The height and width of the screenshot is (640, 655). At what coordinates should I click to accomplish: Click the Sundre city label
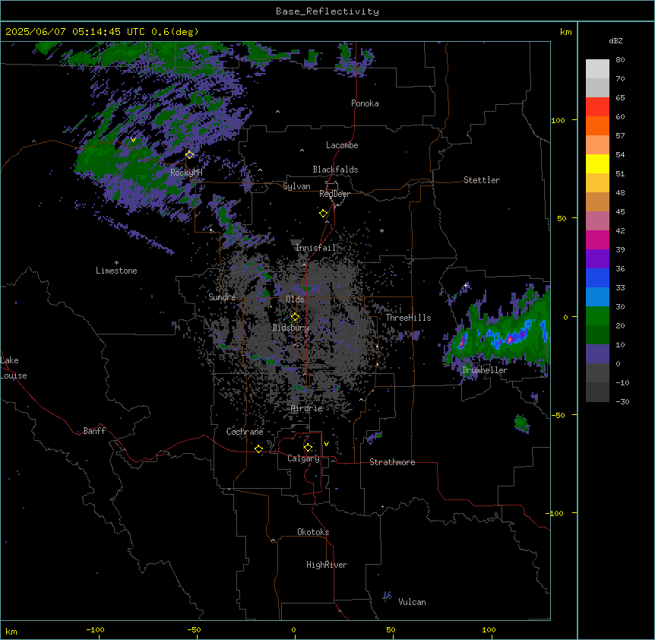coord(222,297)
